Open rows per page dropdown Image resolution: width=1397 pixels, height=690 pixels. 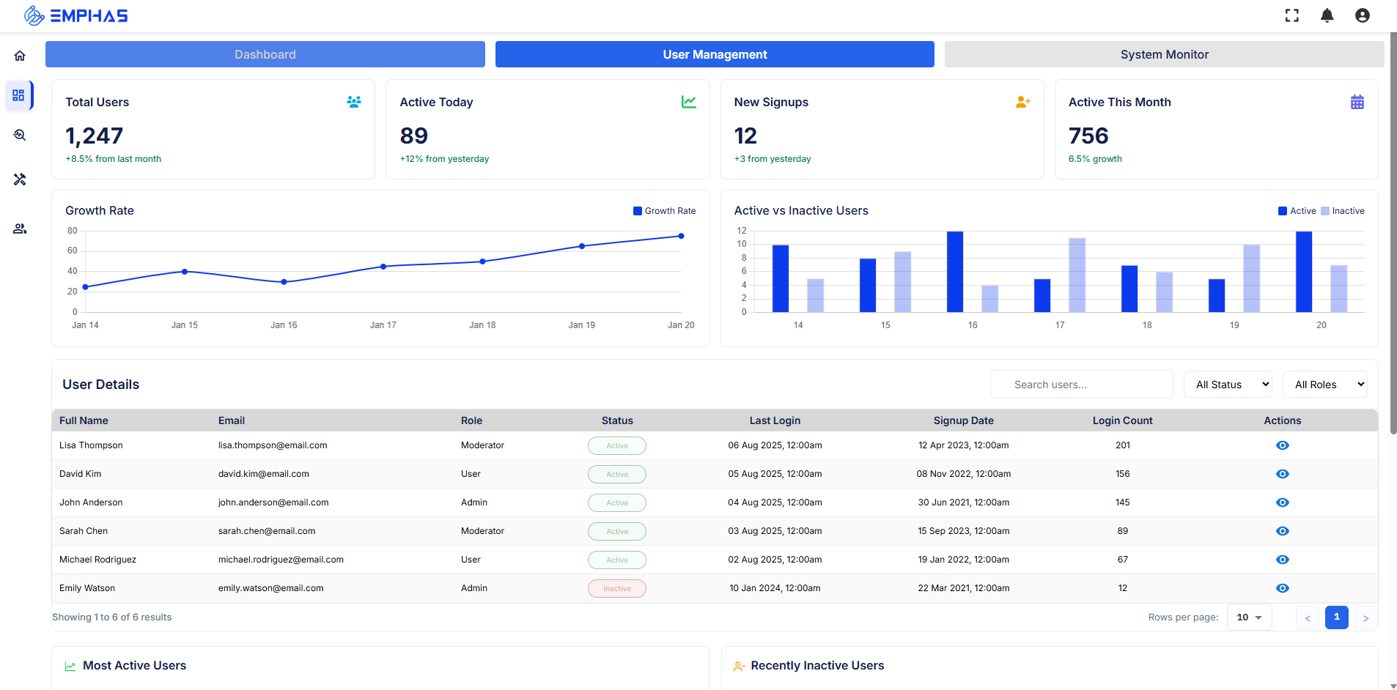point(1250,617)
